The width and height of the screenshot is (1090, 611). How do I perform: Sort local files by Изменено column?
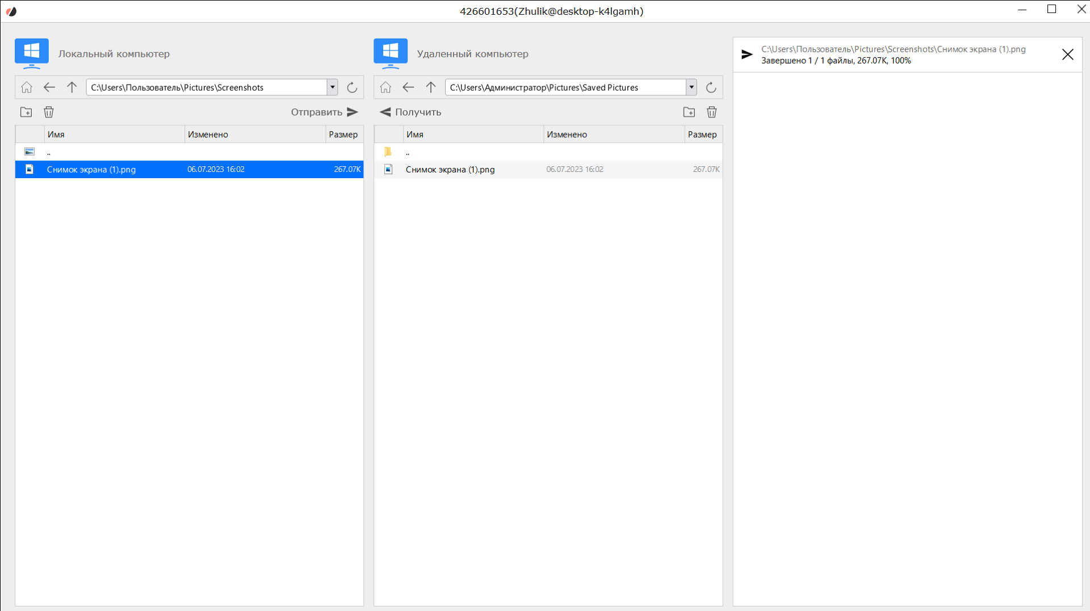pos(254,134)
